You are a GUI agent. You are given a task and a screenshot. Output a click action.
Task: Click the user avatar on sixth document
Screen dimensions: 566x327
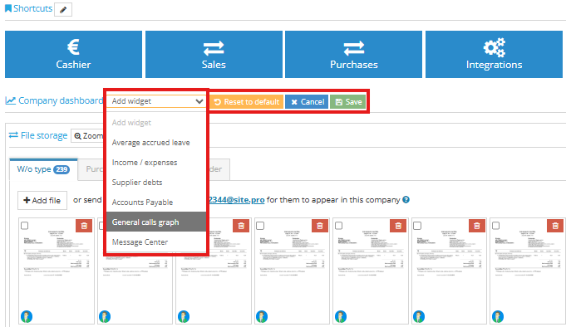419,316
